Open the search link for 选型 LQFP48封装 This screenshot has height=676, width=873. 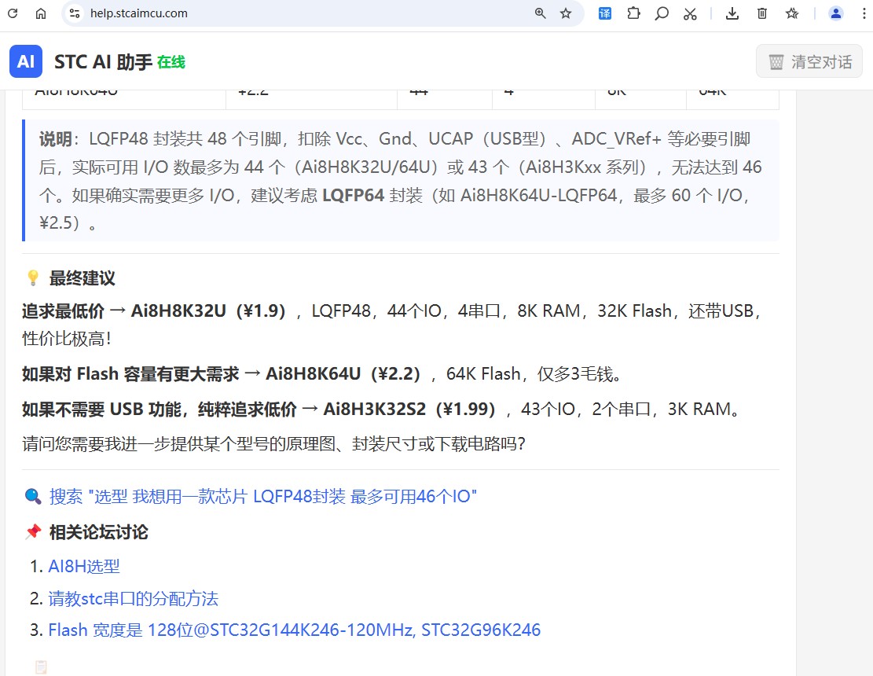262,496
